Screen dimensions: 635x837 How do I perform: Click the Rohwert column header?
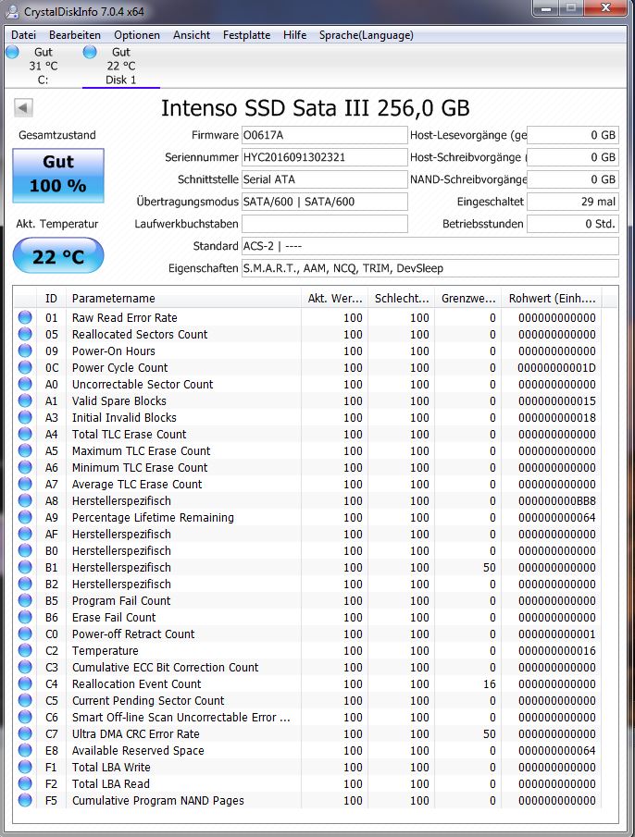[x=552, y=299]
